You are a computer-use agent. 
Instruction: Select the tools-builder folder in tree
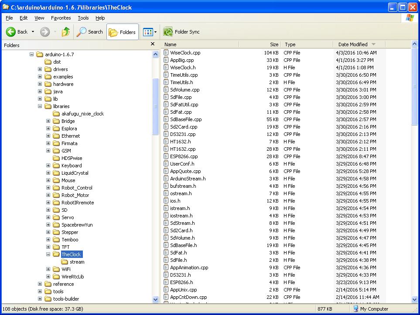66,299
